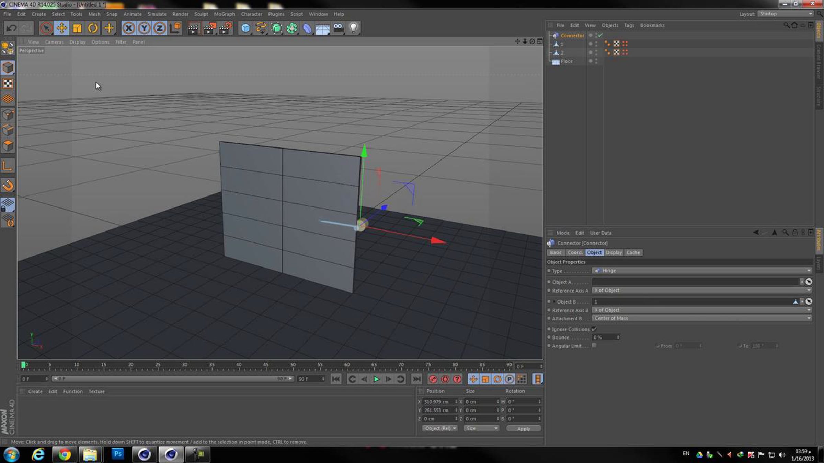Switch to Points mode
The height and width of the screenshot is (463, 824).
8,115
